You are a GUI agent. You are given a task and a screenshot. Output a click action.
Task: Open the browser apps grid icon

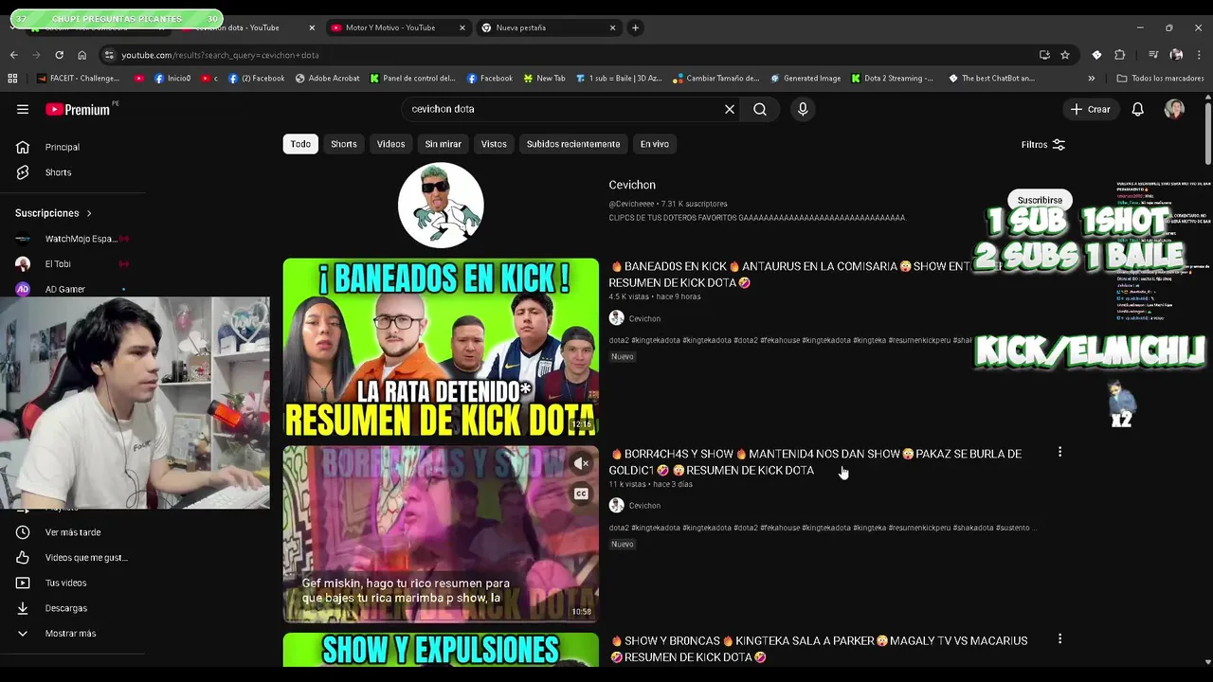point(13,79)
